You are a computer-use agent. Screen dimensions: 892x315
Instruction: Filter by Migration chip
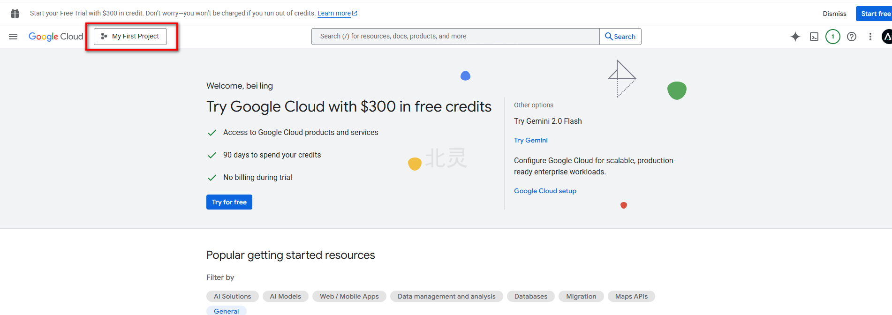tap(581, 296)
